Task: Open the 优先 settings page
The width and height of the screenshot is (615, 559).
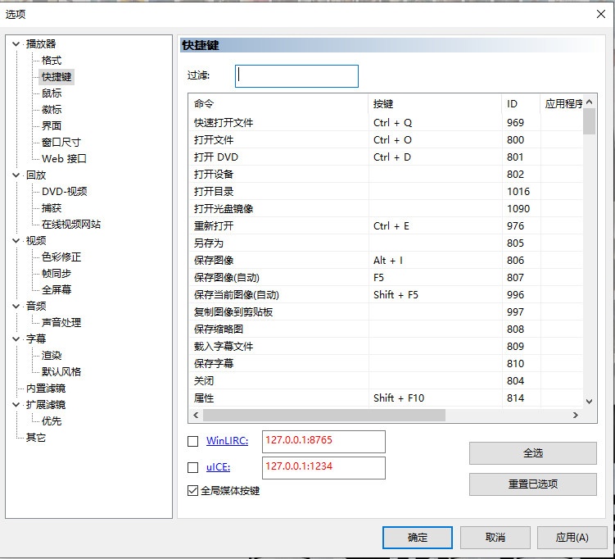Action: coord(52,421)
